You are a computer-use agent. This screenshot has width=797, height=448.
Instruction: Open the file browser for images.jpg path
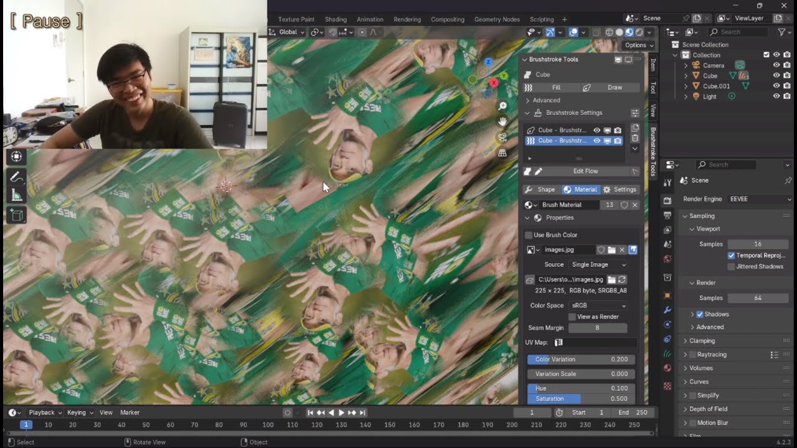(x=611, y=280)
